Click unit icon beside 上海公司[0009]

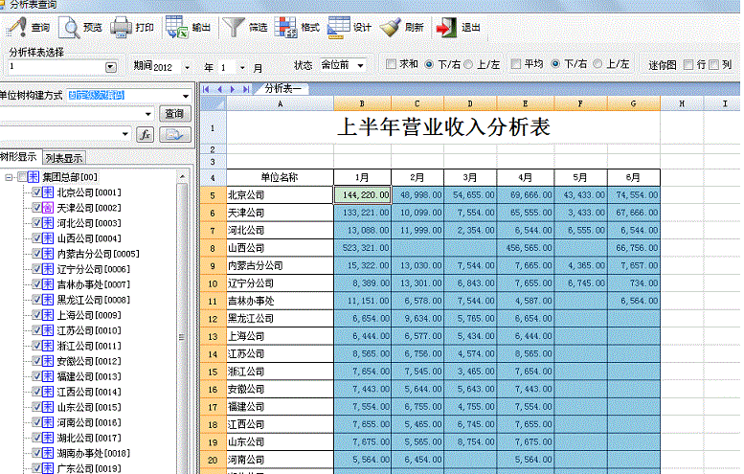click(48, 315)
